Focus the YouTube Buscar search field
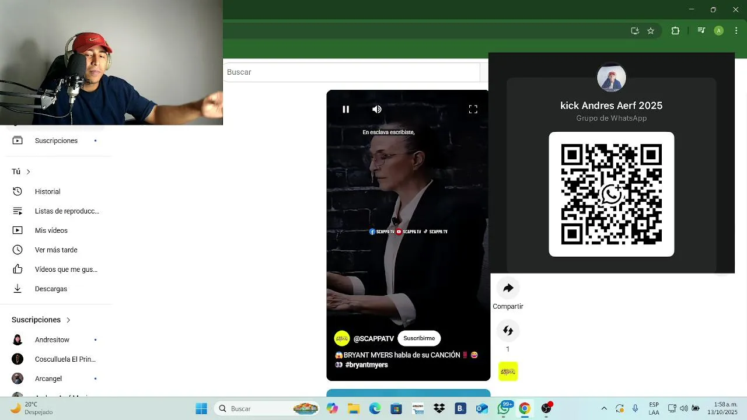 pos(352,72)
